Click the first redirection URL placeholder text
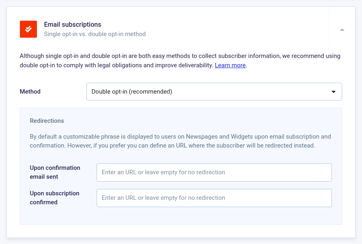Viewport: 362px width, 244px height. coord(163,172)
